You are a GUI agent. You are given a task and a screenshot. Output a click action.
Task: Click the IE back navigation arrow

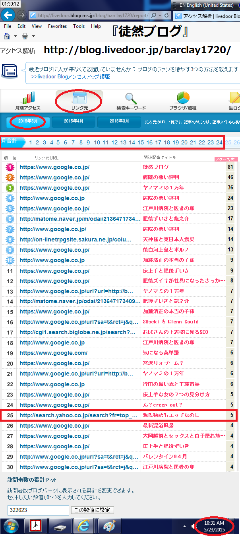tap(8, 15)
